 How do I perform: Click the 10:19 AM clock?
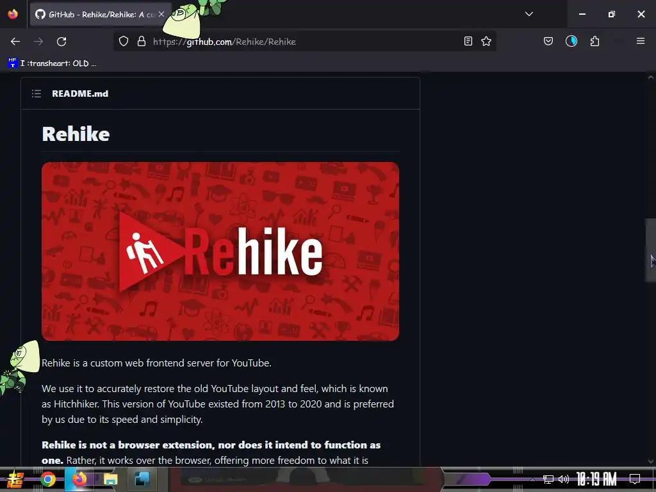coord(596,479)
